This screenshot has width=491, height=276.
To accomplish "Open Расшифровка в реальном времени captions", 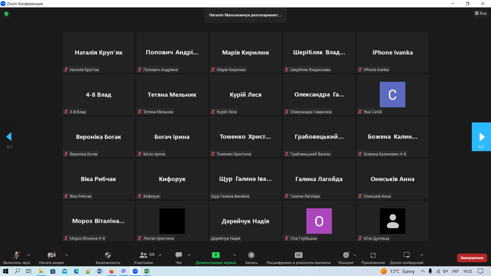I will pyautogui.click(x=298, y=255).
